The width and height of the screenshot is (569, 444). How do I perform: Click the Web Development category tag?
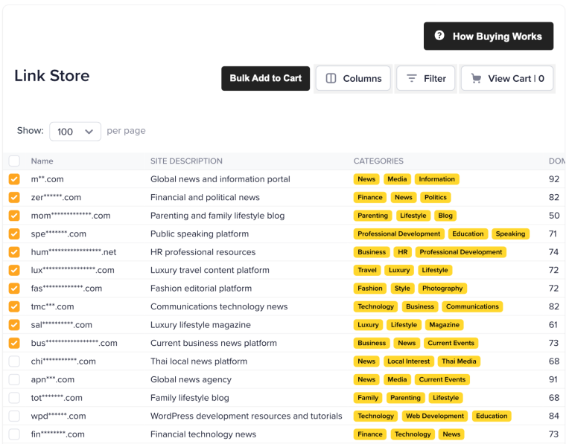point(433,416)
